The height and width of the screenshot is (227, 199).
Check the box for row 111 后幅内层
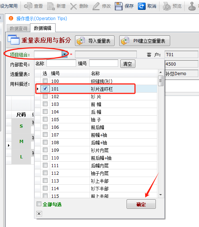45,165
